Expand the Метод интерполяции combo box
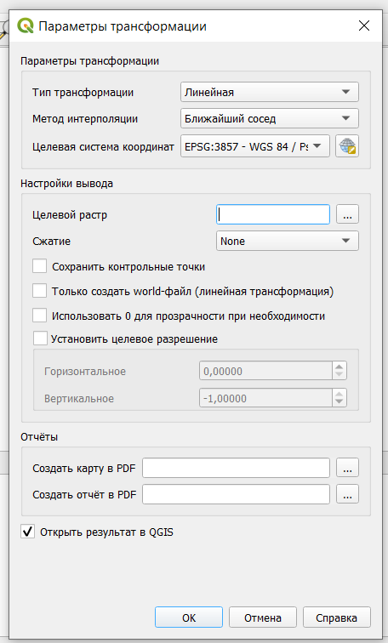This screenshot has width=388, height=643. click(270, 118)
